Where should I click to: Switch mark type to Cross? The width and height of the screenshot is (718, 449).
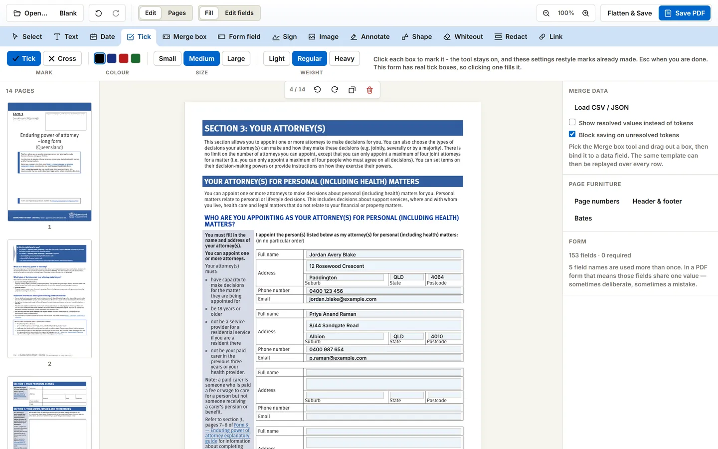[x=62, y=58]
